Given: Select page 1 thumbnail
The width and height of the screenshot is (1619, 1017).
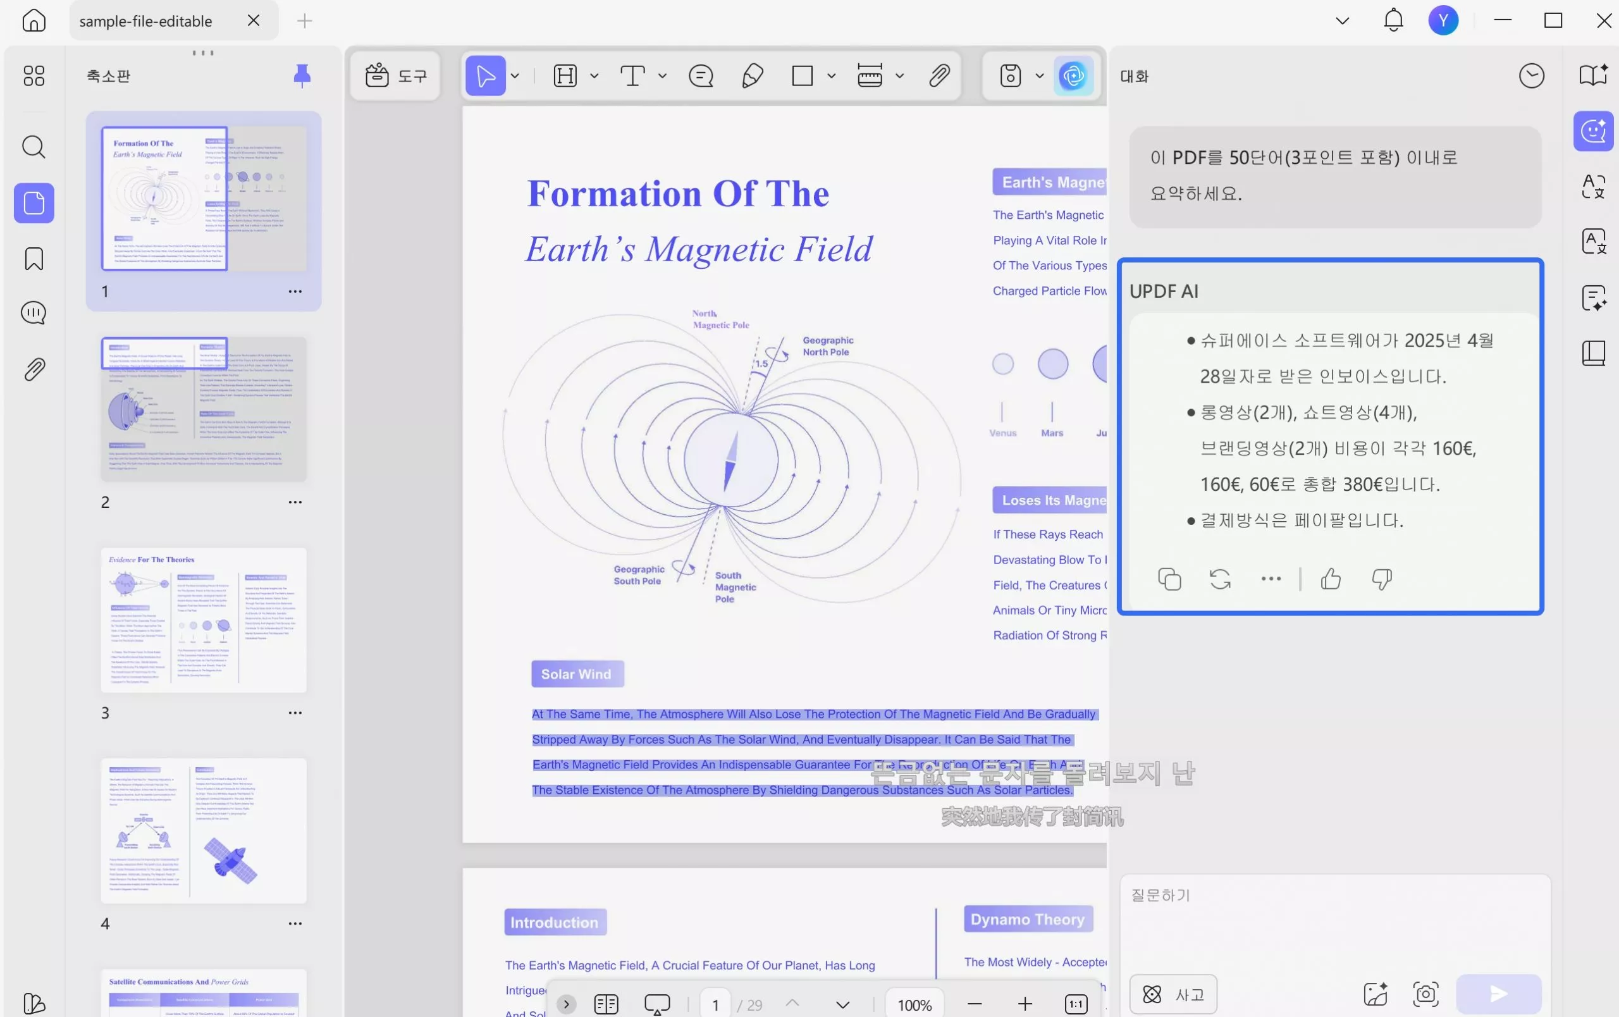Looking at the screenshot, I should coord(203,199).
